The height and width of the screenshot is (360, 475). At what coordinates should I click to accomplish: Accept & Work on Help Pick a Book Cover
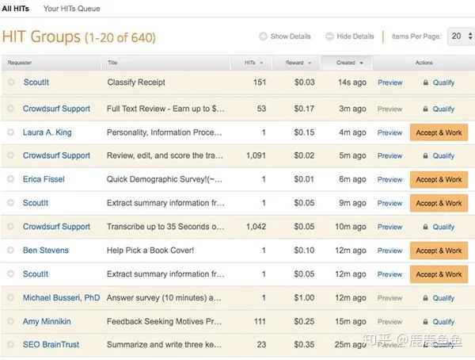coord(439,251)
